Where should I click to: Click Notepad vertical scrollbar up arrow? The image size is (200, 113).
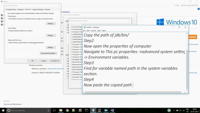click(187, 33)
